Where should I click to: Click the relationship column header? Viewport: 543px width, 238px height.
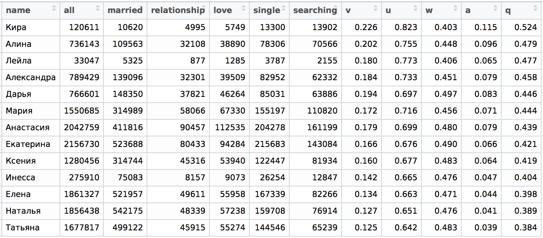click(178, 10)
